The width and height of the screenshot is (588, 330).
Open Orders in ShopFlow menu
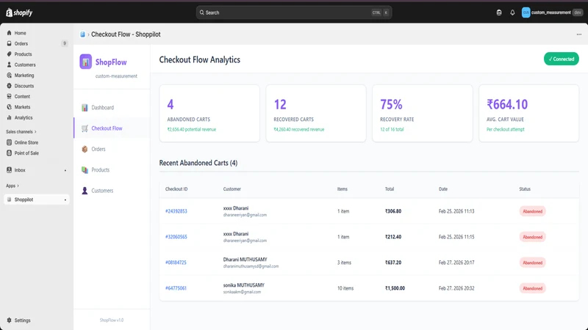pos(112,149)
